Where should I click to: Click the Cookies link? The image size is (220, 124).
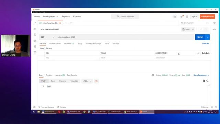coord(206,44)
